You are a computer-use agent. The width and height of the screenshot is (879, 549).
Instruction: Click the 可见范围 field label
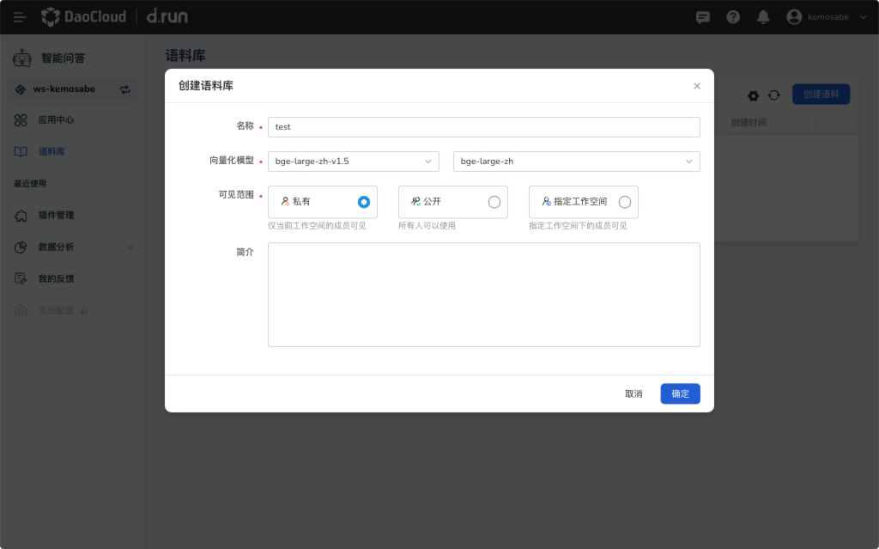click(236, 195)
